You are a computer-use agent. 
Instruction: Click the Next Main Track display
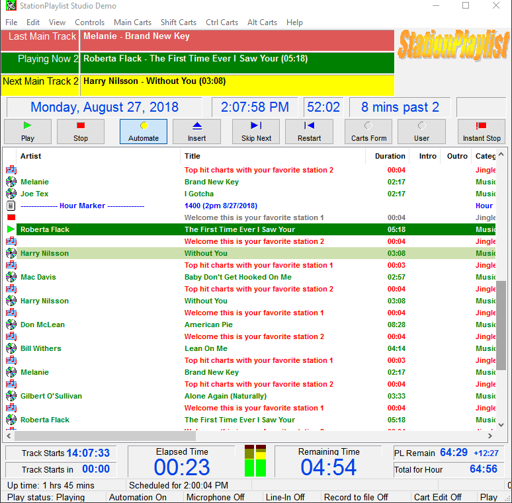[237, 85]
